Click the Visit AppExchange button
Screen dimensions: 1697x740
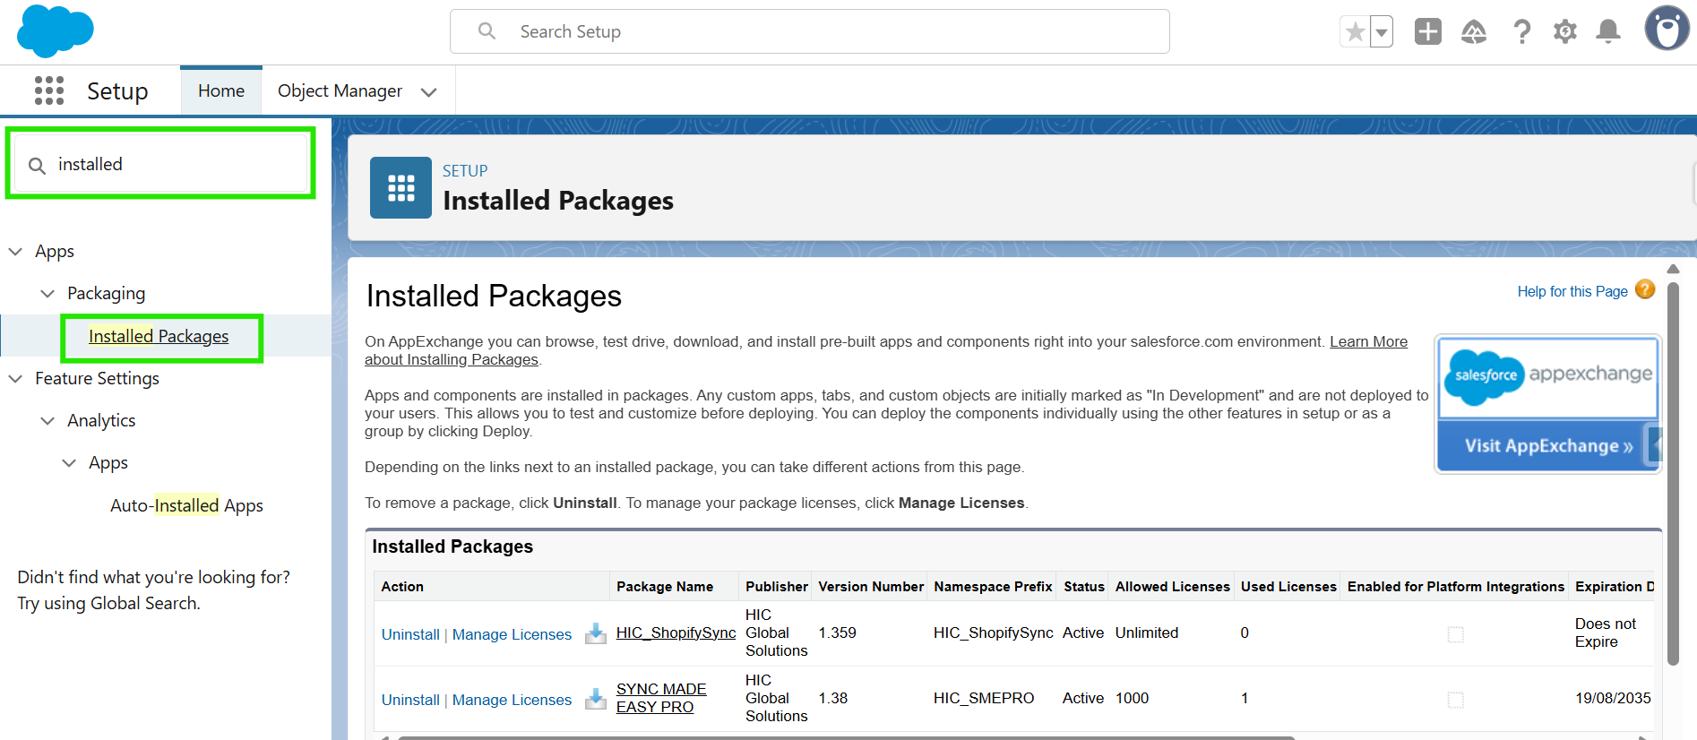point(1547,445)
